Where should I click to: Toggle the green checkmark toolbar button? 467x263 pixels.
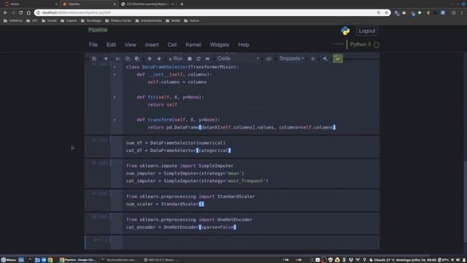pyautogui.click(x=337, y=58)
